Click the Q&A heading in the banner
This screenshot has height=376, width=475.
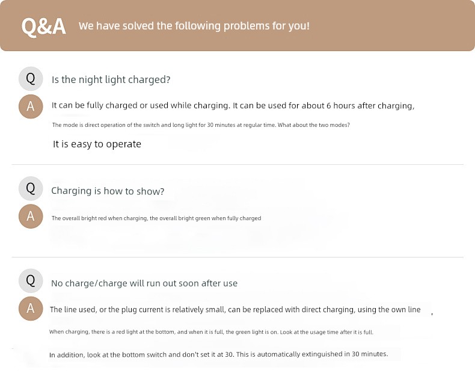(44, 27)
